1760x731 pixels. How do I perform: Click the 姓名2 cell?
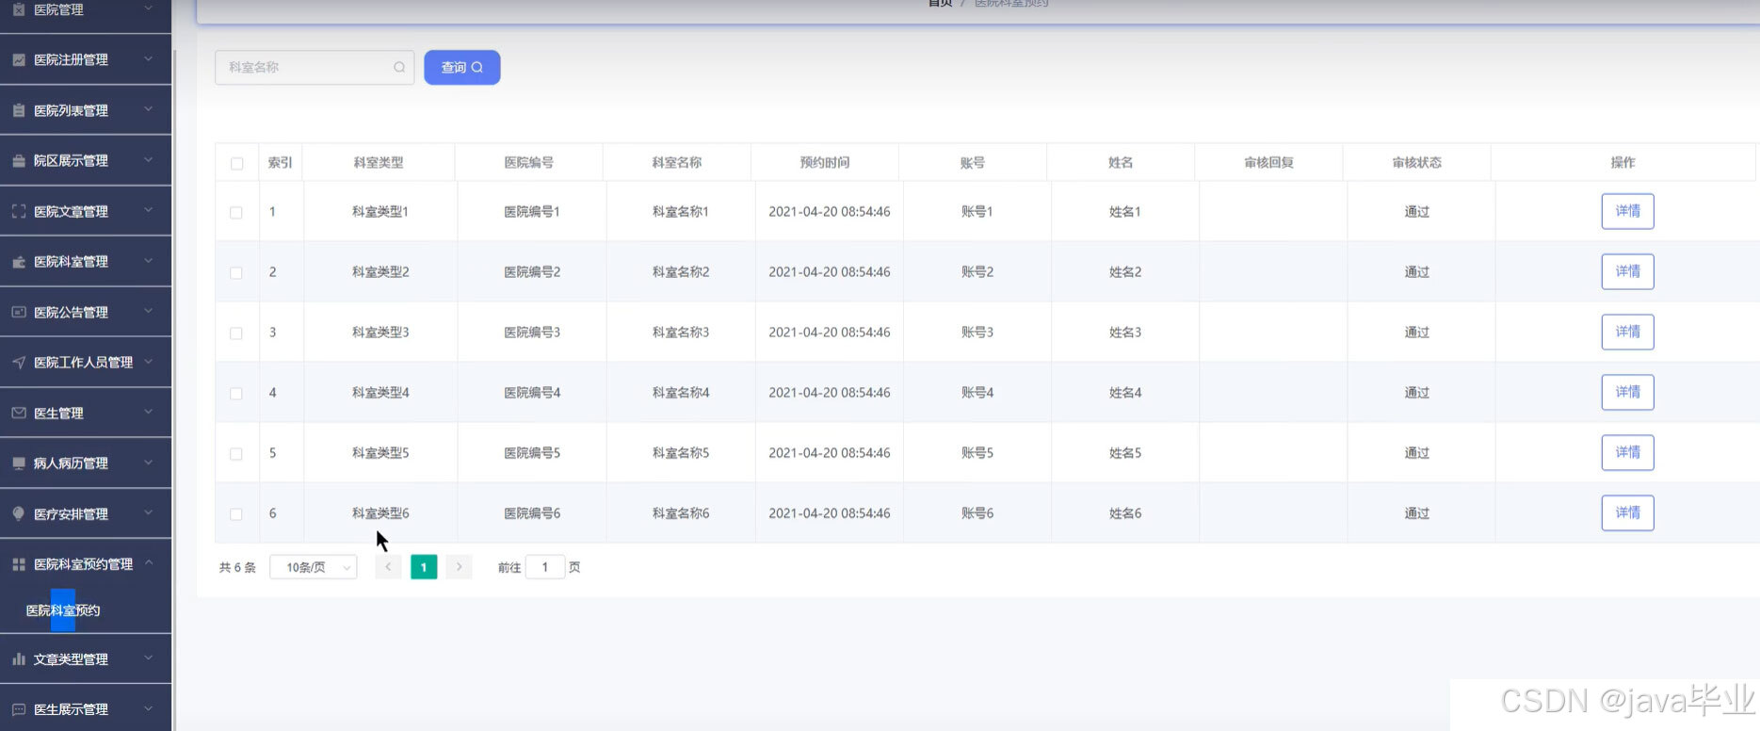point(1125,272)
